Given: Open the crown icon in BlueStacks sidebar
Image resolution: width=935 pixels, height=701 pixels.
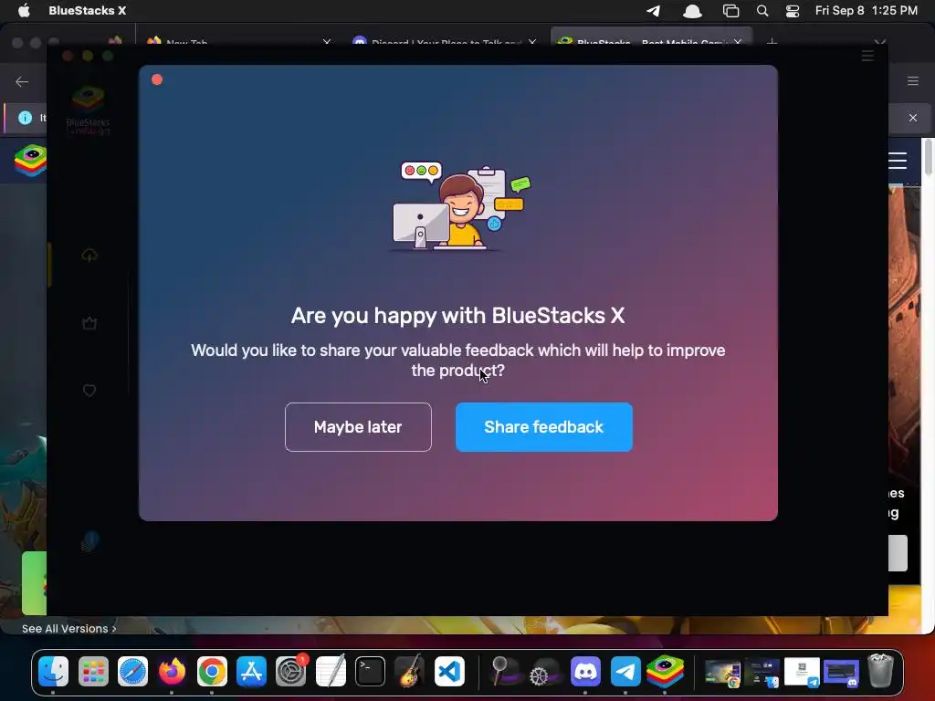Looking at the screenshot, I should (x=89, y=323).
